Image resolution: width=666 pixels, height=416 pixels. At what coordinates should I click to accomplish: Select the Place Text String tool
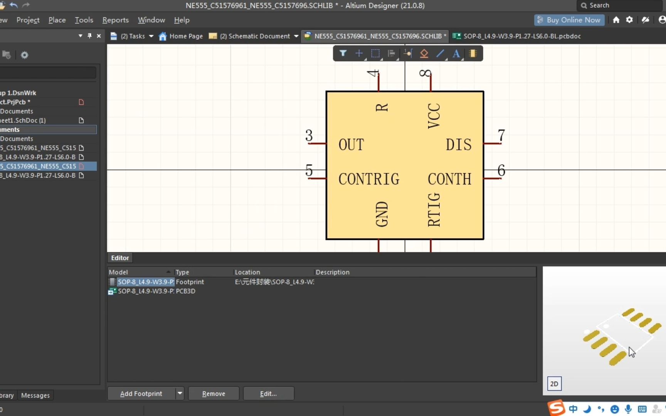pyautogui.click(x=456, y=53)
